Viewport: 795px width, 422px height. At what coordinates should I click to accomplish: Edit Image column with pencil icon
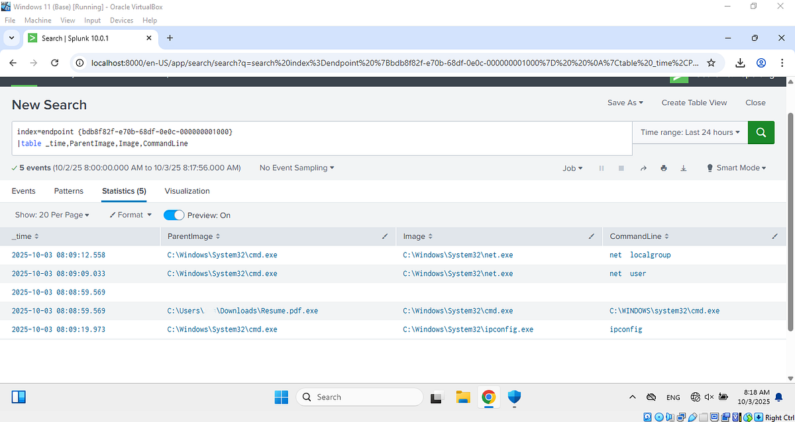point(592,236)
